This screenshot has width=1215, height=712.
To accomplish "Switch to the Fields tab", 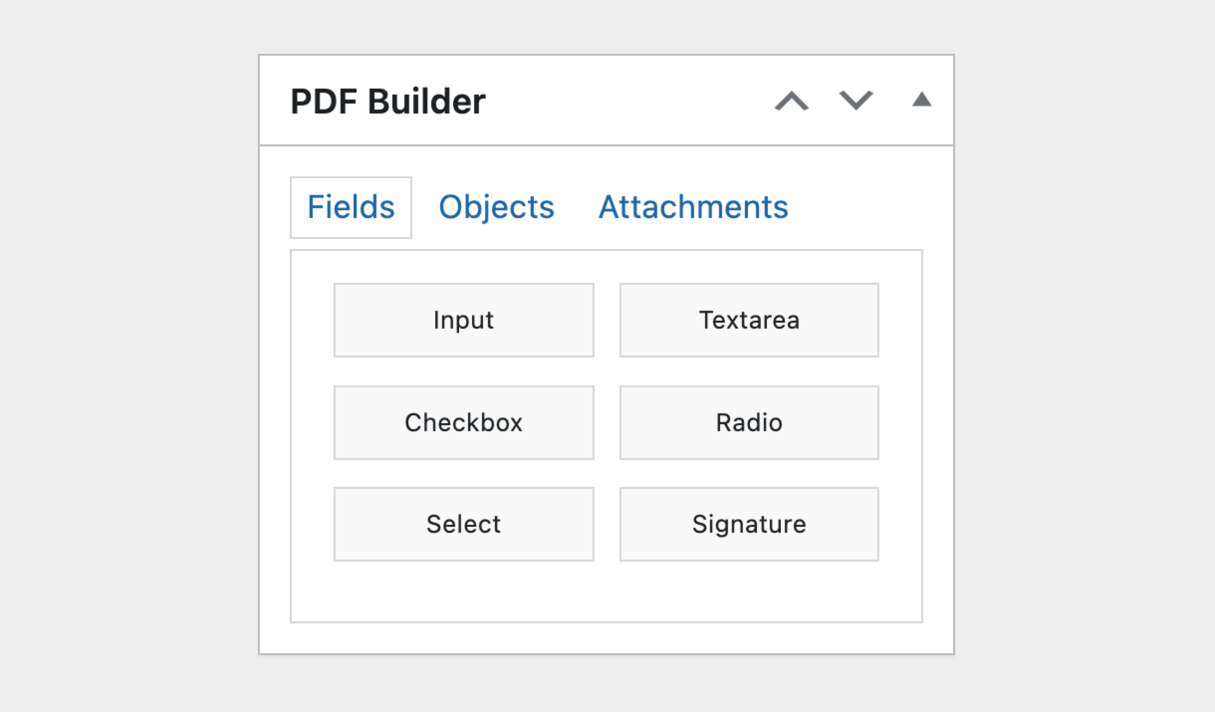I will pyautogui.click(x=351, y=207).
